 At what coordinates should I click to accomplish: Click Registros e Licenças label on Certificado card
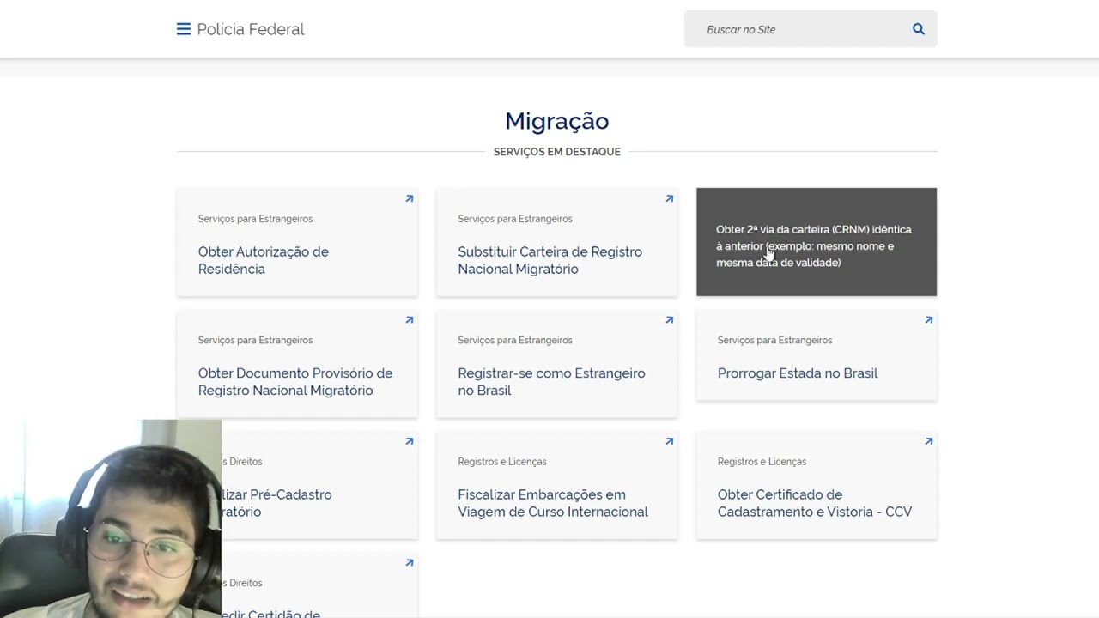[x=762, y=462]
